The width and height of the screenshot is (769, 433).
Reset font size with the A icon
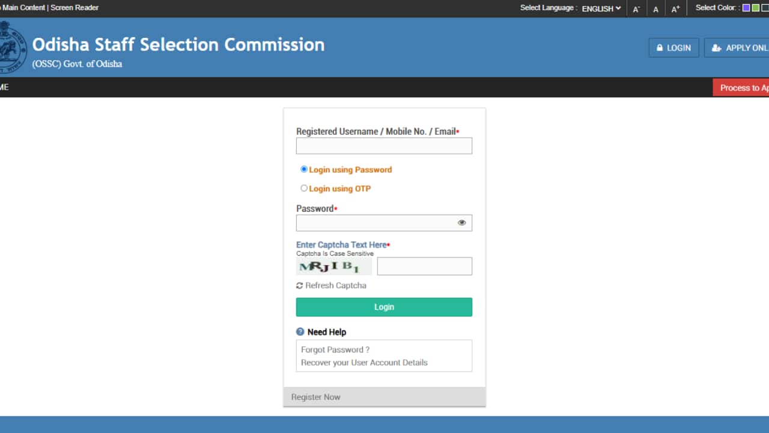656,9
